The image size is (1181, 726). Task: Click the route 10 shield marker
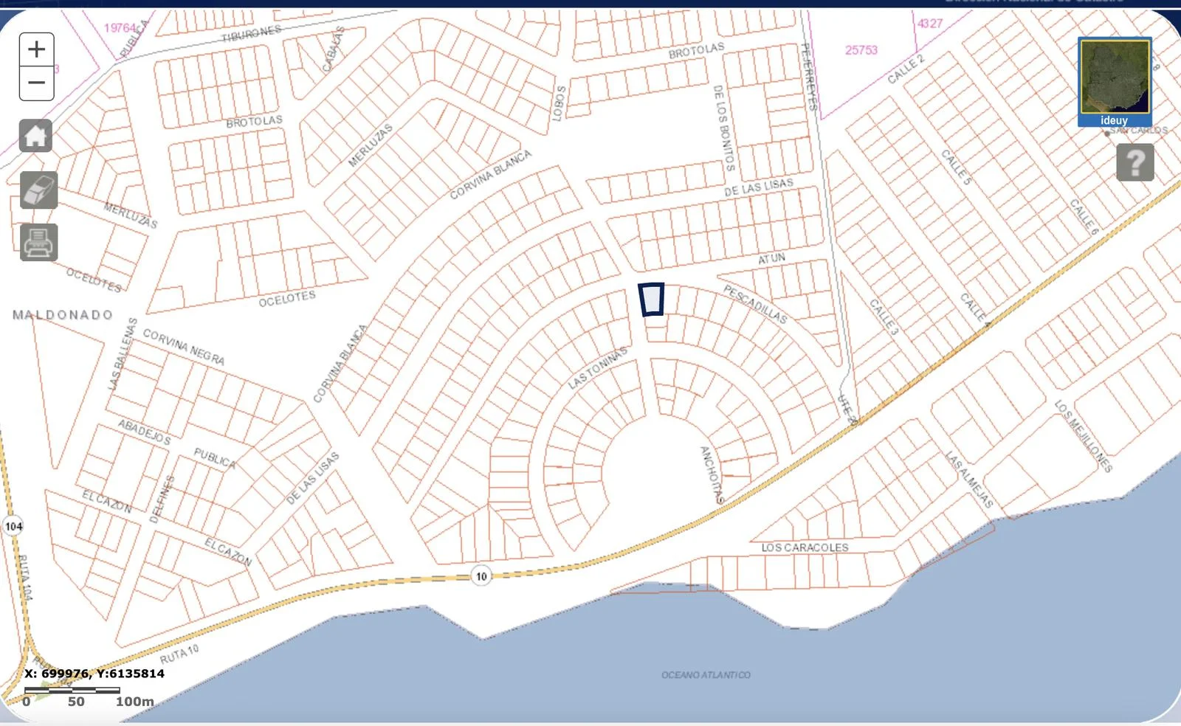pos(481,576)
